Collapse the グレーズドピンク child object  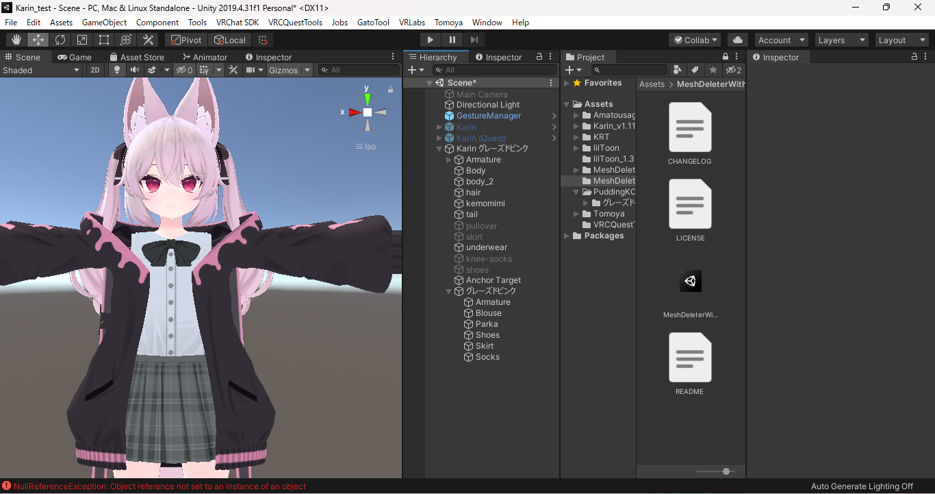pos(449,291)
